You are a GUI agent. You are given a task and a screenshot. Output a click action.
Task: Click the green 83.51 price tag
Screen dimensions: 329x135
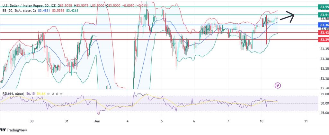pos(324,15)
